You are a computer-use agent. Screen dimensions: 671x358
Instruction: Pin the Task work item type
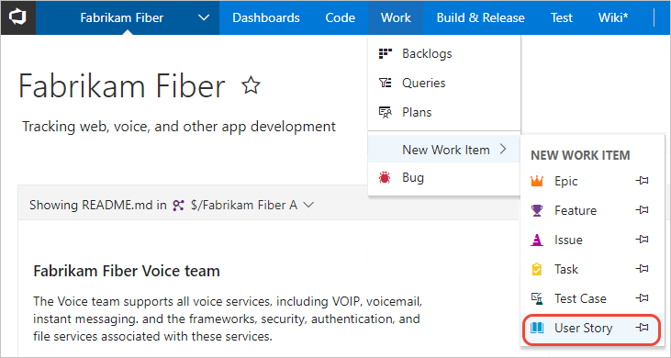[x=643, y=269]
